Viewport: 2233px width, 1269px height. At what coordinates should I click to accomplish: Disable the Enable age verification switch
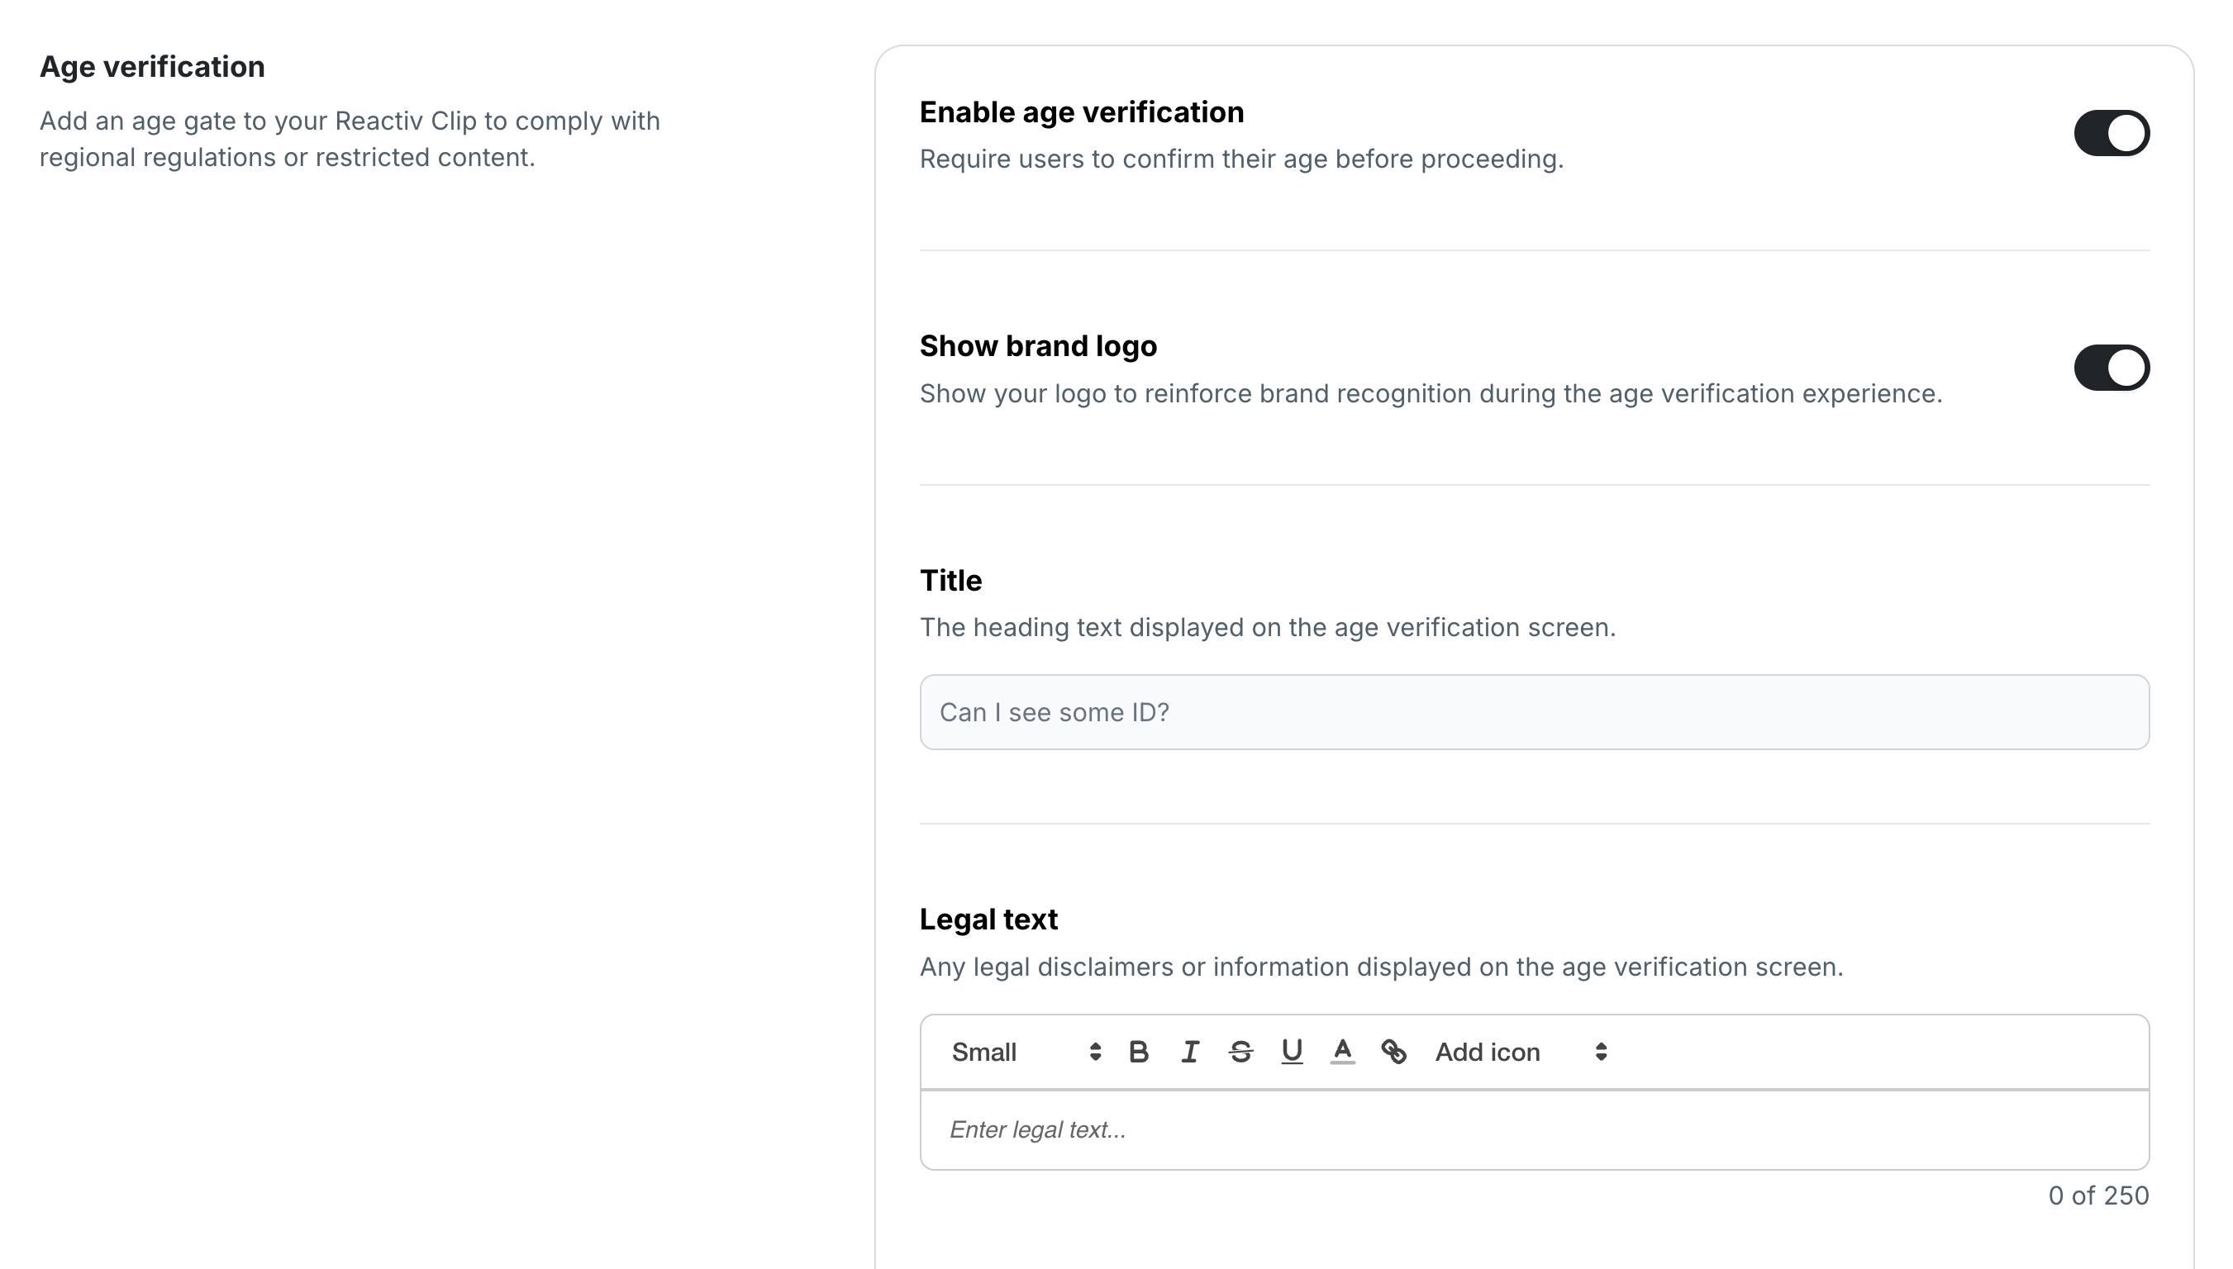(x=2111, y=133)
